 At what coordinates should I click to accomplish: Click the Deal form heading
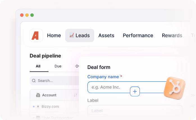tap(99, 67)
